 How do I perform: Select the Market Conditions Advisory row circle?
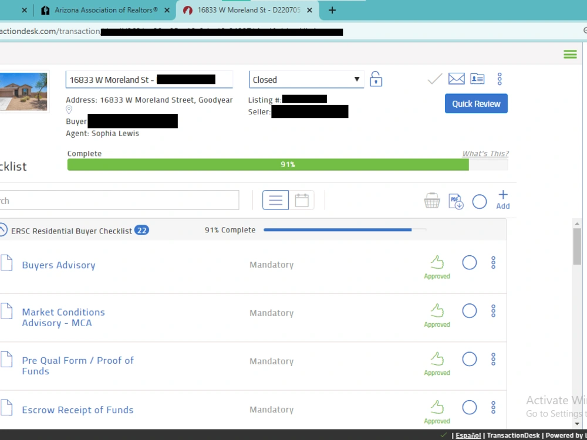tap(469, 311)
